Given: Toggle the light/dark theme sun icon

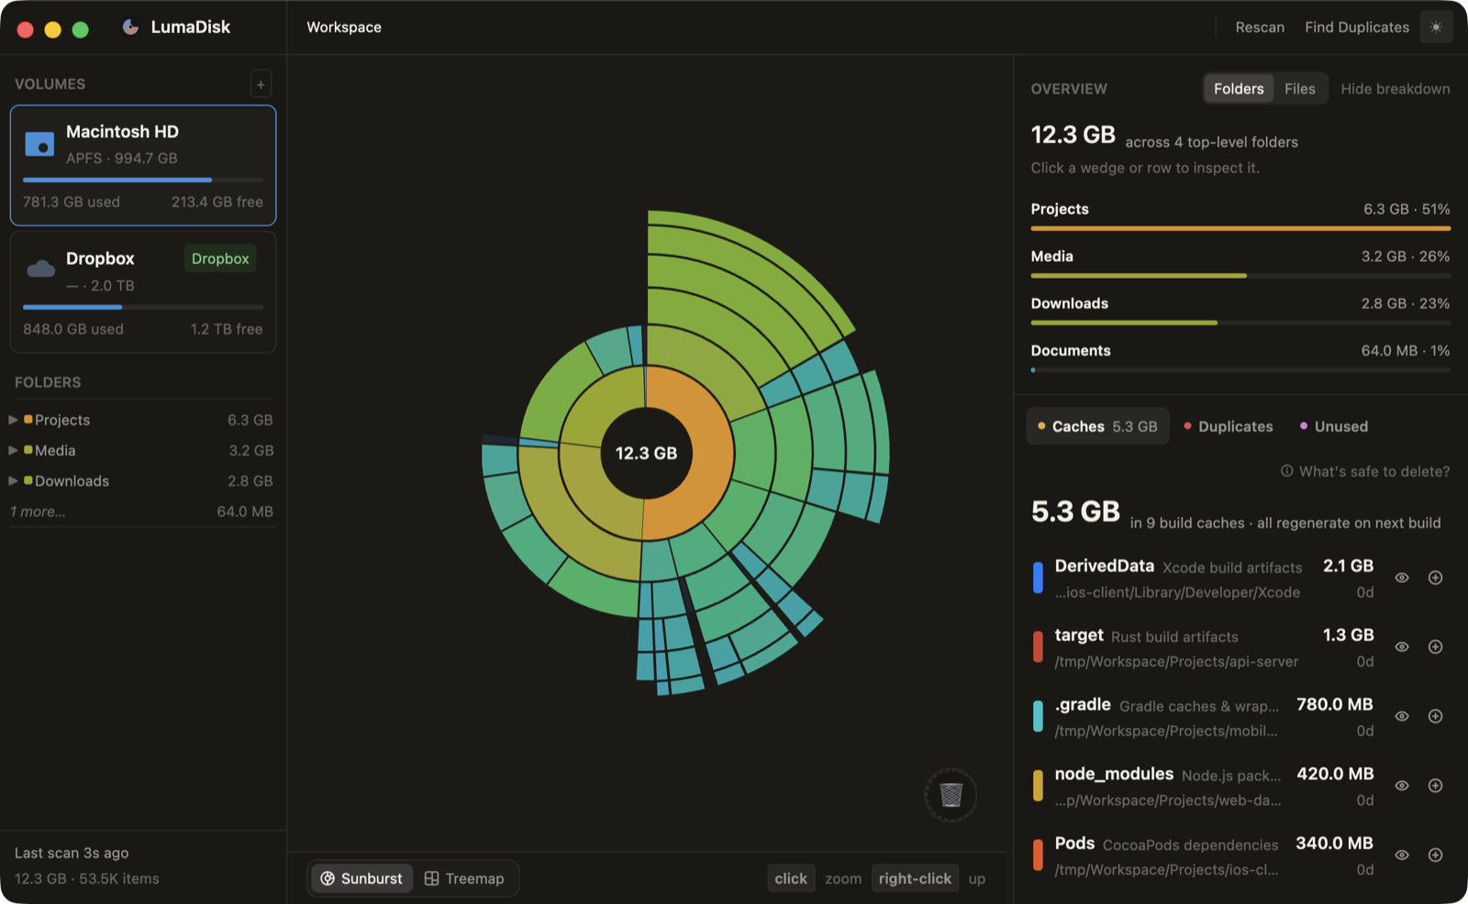Looking at the screenshot, I should tap(1436, 28).
